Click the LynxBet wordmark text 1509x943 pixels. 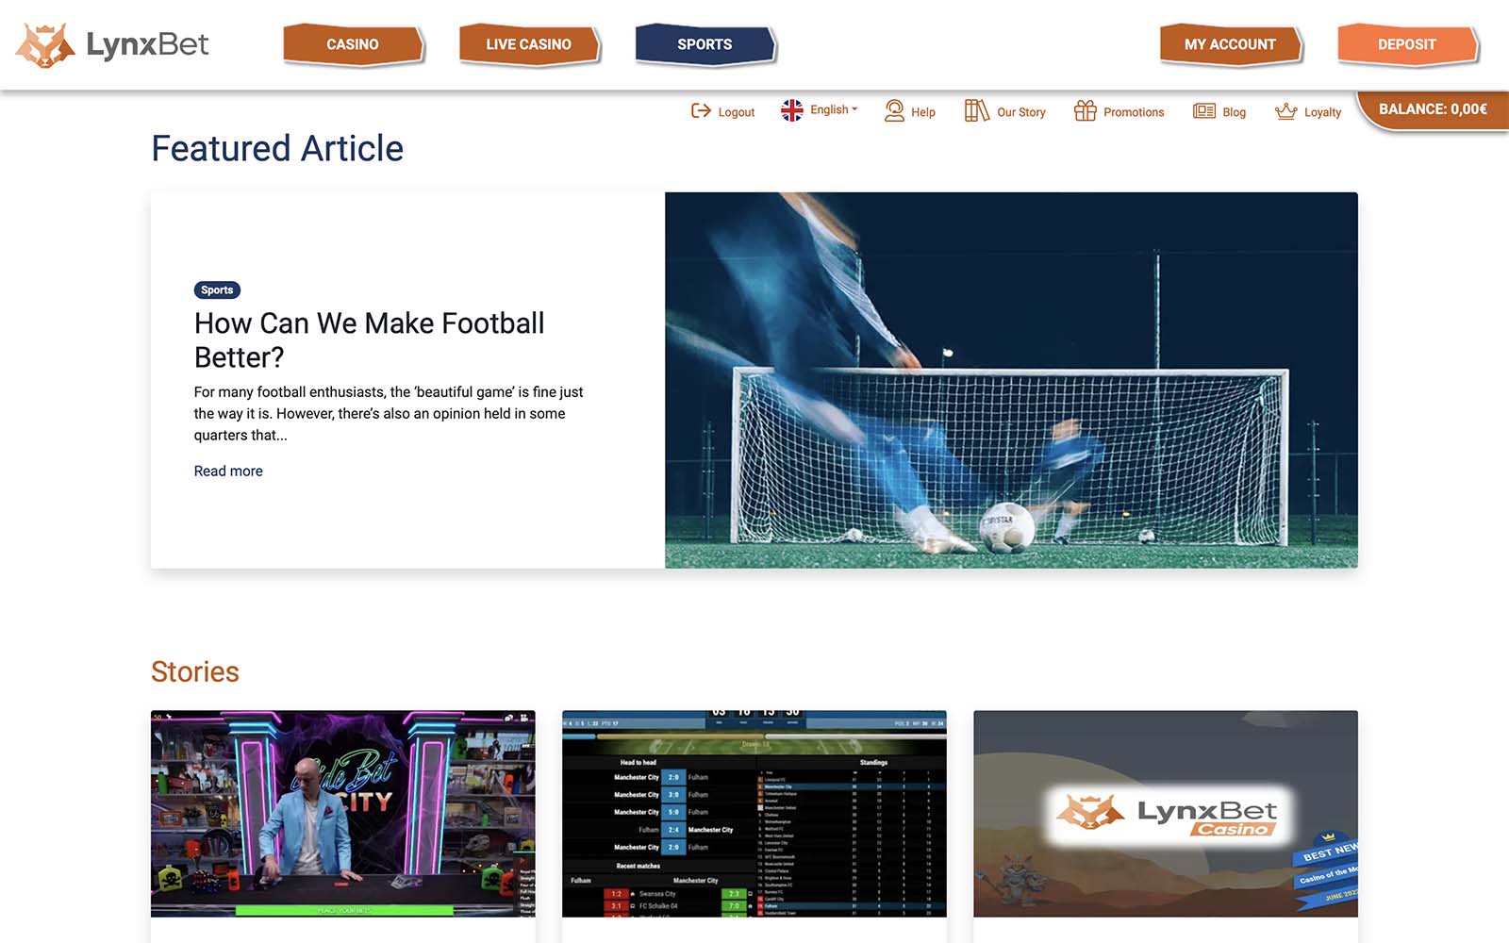[x=147, y=44]
